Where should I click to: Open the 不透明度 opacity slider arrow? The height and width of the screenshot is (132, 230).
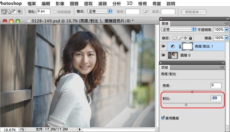click(x=227, y=30)
